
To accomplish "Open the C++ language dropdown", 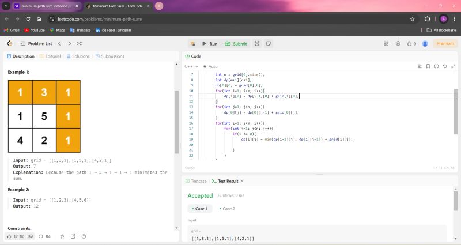I will tap(190, 66).
